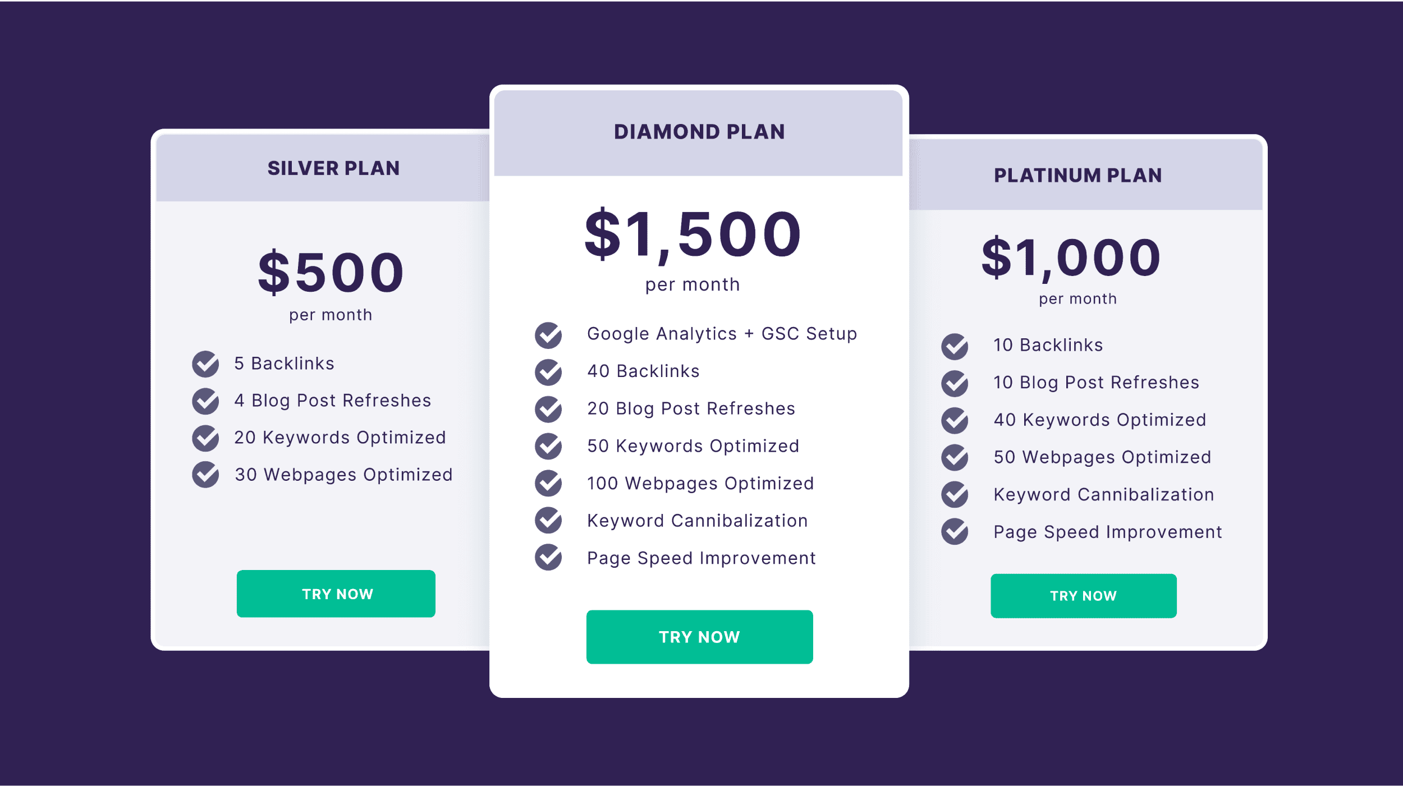Click TRY NOW under the Platinum Plan
1403x786 pixels.
(1083, 595)
